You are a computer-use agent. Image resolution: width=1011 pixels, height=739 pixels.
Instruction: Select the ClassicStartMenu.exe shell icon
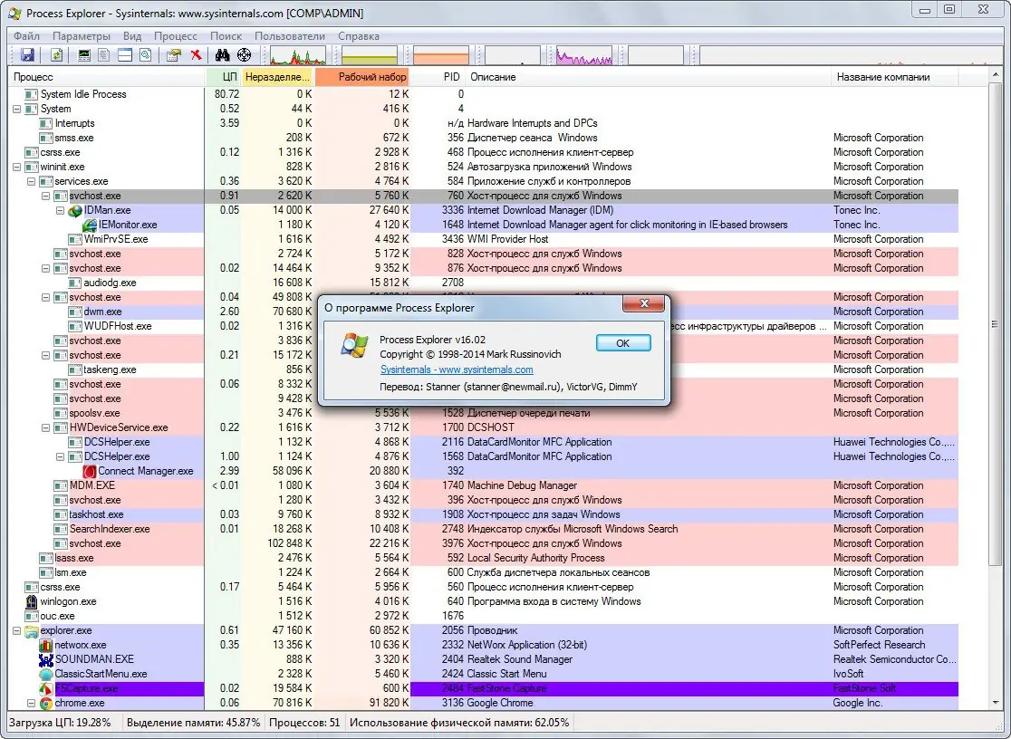click(x=46, y=674)
